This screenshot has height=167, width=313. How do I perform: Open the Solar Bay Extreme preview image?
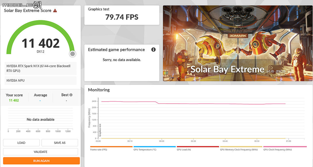tap(238, 43)
